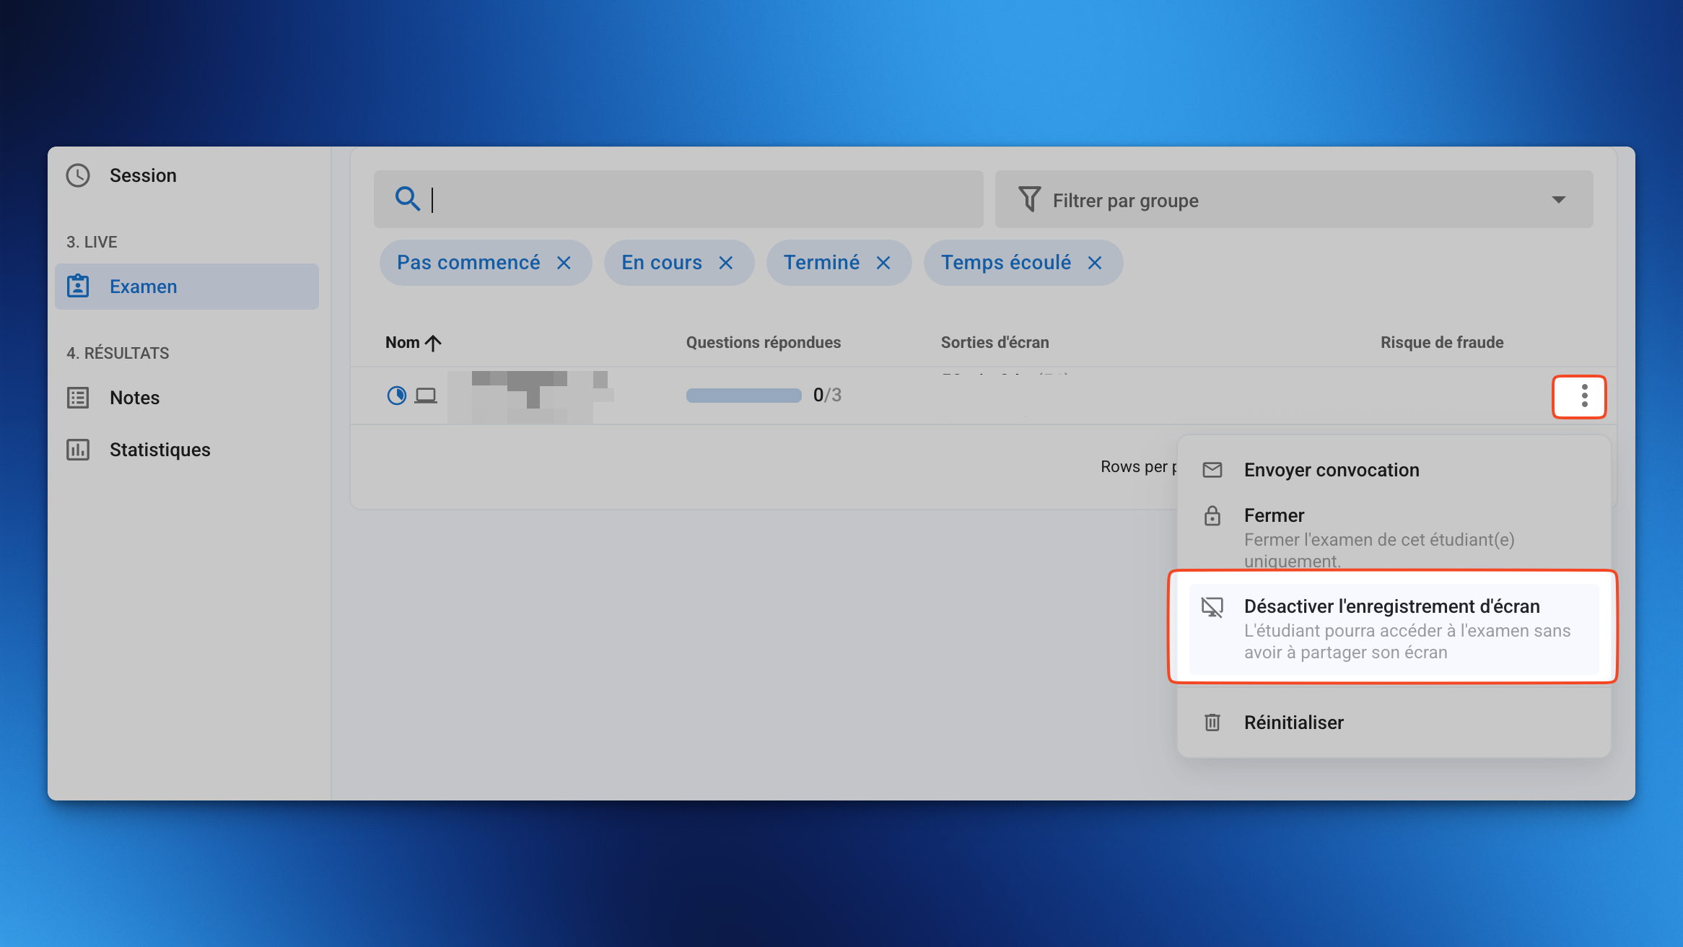Screen dimensions: 1683x947
Task: Choose "Réinitialiser" in the context menu
Action: point(1293,723)
